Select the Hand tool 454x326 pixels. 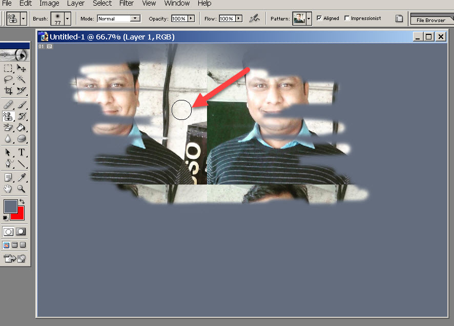[8, 189]
